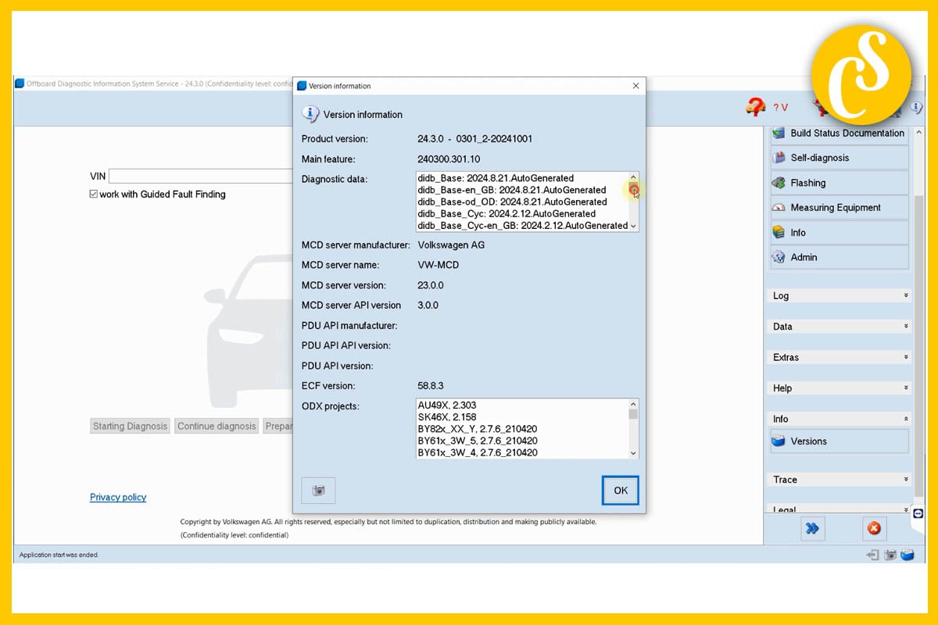Open Self-diagnosis mode
Screen dimensions: 938x625
coord(839,158)
